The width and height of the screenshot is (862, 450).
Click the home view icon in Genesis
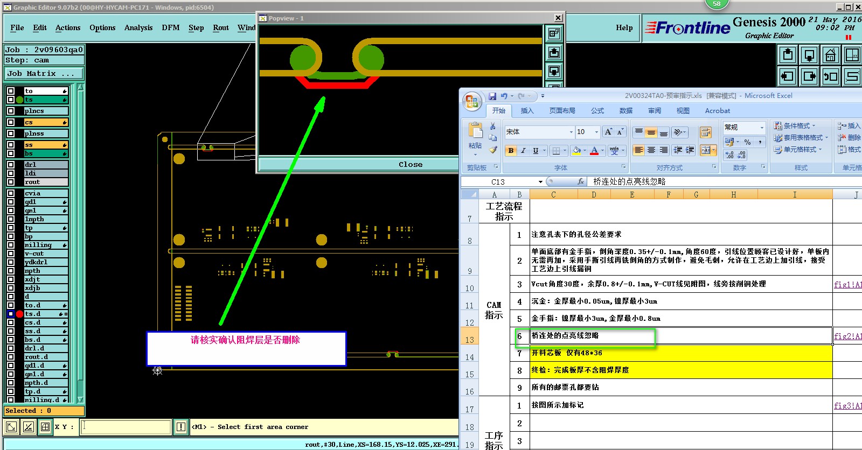(830, 55)
